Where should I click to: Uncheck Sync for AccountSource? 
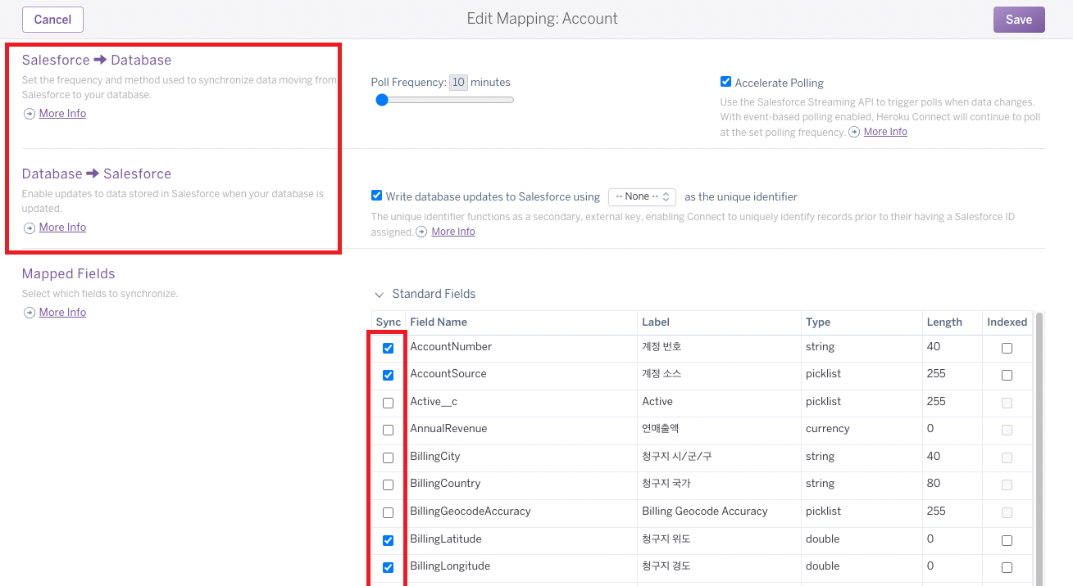(x=388, y=376)
